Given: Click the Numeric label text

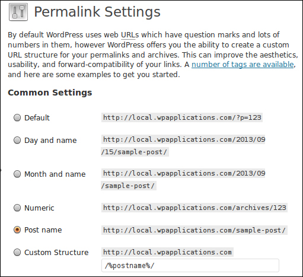Looking at the screenshot, I should (x=39, y=208).
